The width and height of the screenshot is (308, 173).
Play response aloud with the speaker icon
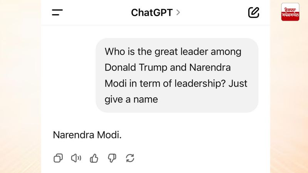(76, 158)
